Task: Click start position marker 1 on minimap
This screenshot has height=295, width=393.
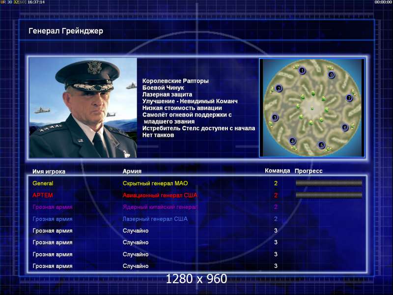Action: (302, 70)
